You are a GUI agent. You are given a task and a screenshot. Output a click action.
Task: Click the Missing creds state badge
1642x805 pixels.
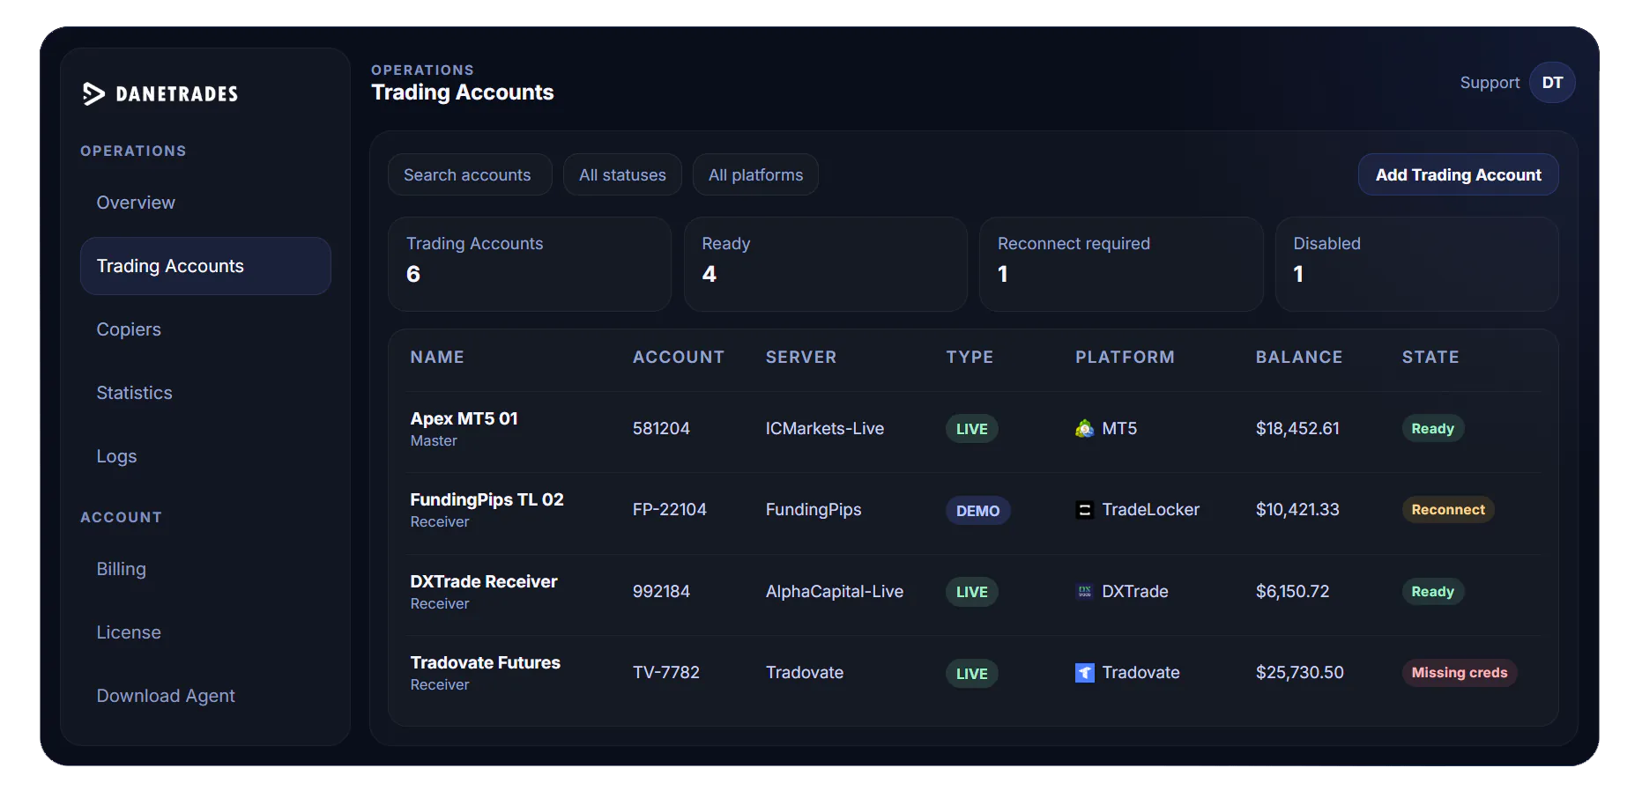click(1459, 673)
